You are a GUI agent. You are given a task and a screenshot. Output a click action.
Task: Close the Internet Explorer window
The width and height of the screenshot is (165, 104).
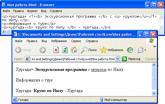click(x=153, y=34)
